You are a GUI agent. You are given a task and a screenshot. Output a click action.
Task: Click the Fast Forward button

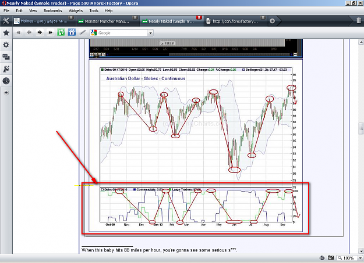pyautogui.click(x=50, y=33)
